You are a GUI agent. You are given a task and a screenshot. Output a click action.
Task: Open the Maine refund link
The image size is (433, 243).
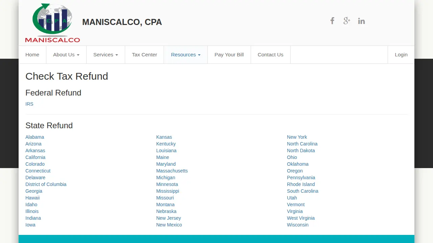click(x=162, y=157)
